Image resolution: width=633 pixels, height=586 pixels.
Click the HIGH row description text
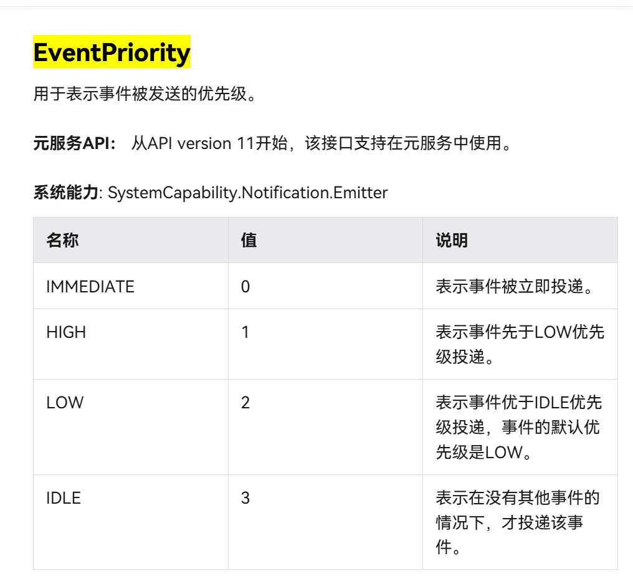[x=519, y=345]
